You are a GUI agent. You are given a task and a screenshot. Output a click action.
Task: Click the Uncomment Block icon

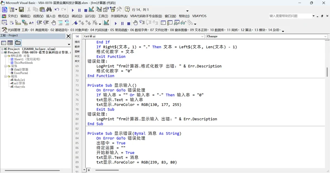point(67,23)
